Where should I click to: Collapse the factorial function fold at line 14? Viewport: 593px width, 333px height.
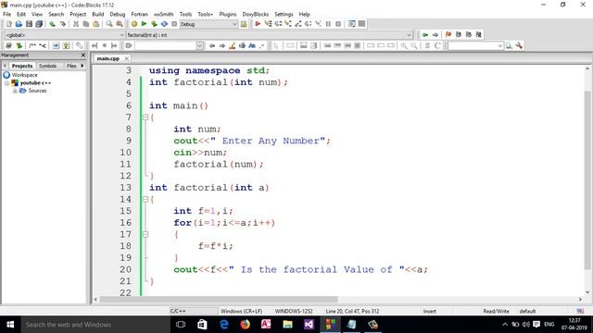[145, 200]
